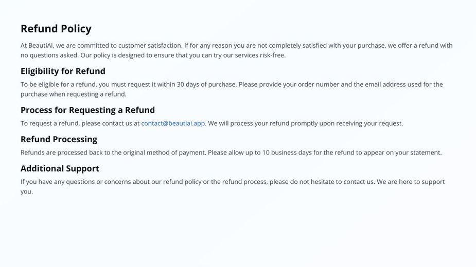Click the Additional Support heading
Screen dimensions: 476x267
(x=60, y=168)
